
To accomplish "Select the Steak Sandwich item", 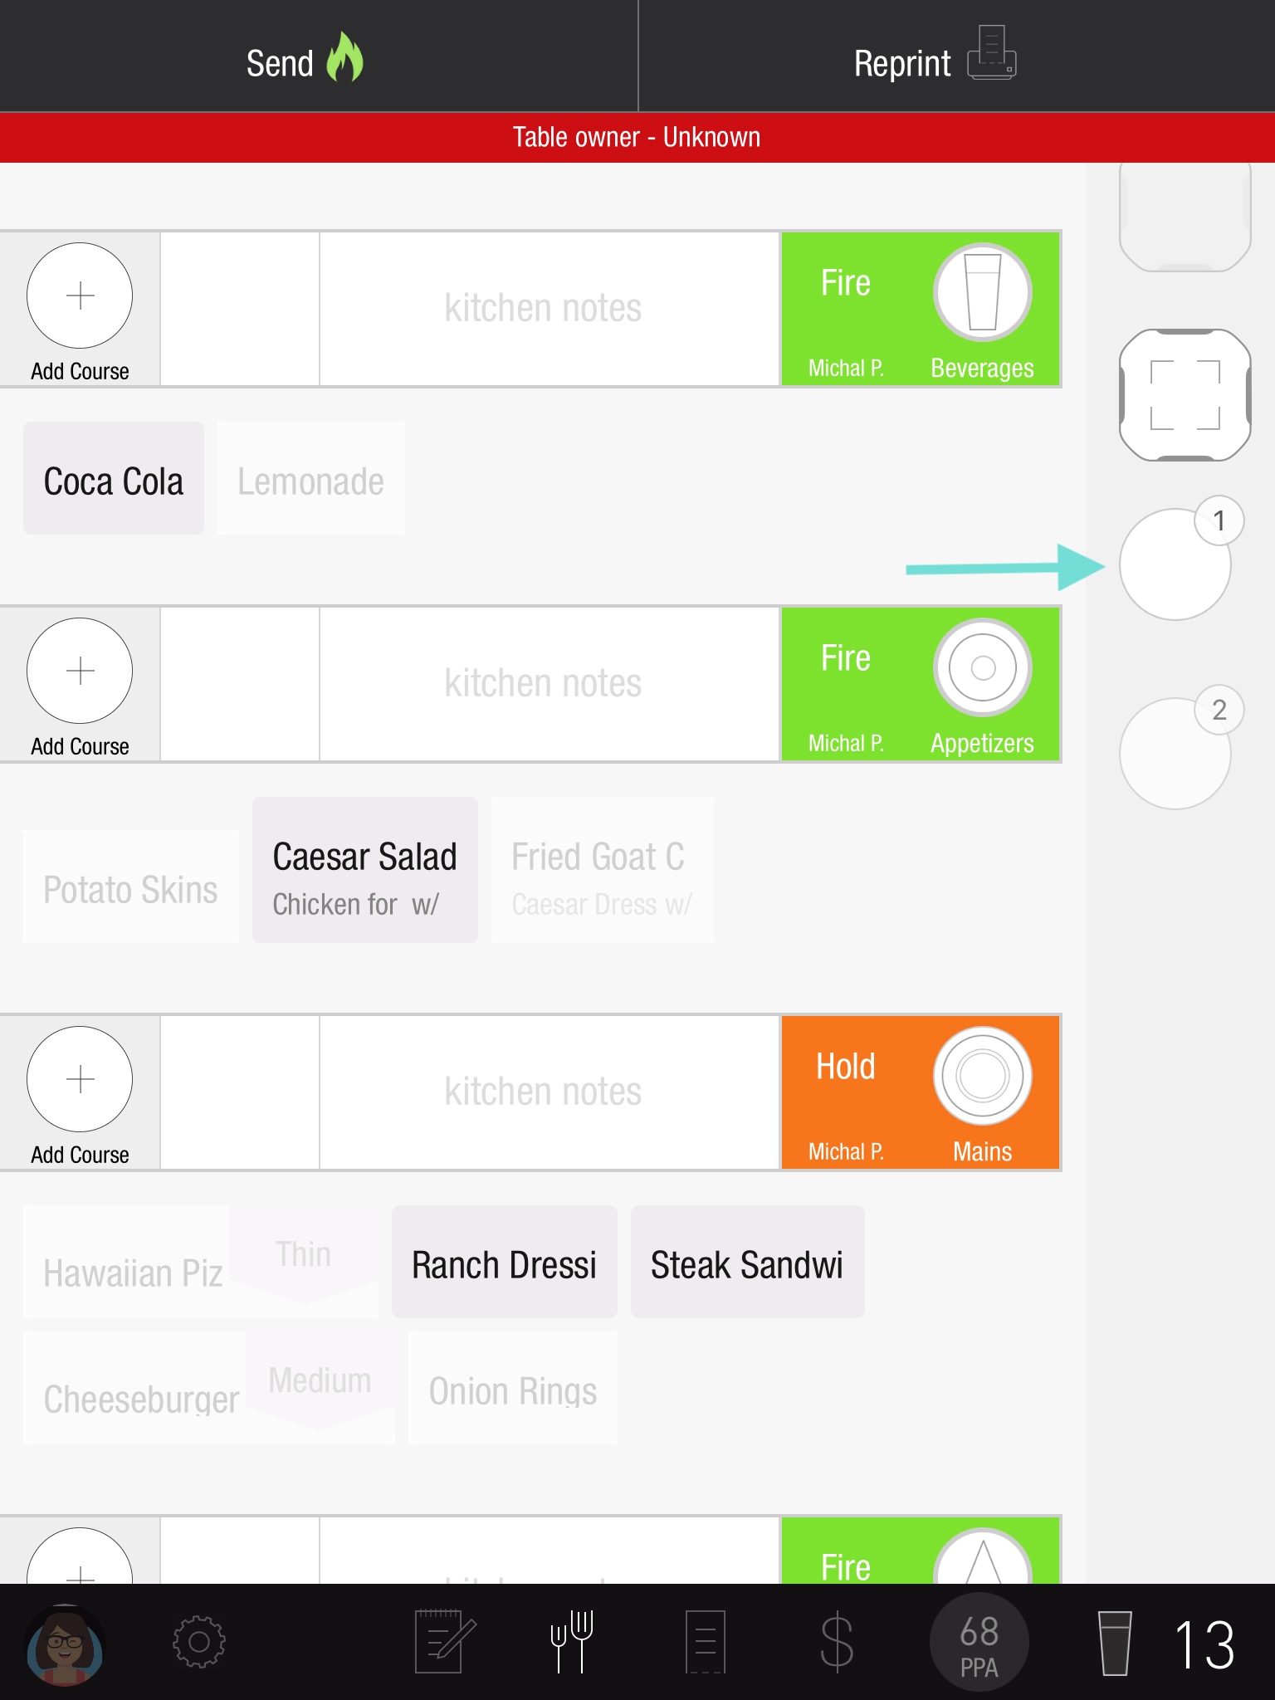I will pyautogui.click(x=747, y=1262).
